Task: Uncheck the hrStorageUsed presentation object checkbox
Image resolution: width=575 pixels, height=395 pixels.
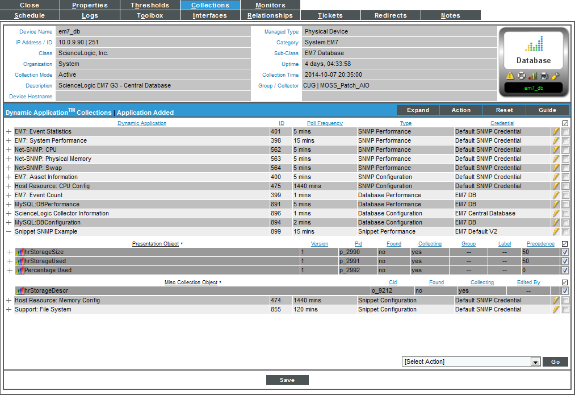Action: [565, 261]
